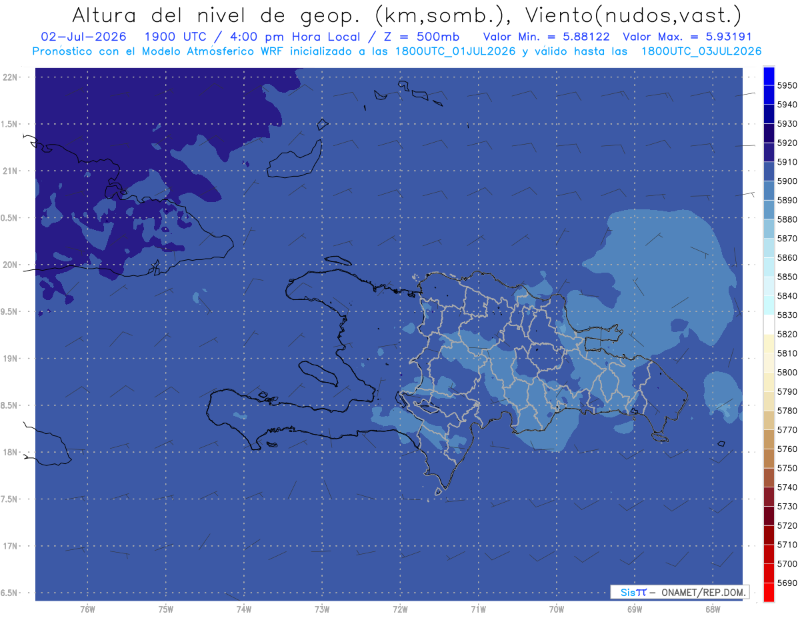The width and height of the screenshot is (800, 618).
Task: Click the '5800' color scale value
Action: [787, 372]
